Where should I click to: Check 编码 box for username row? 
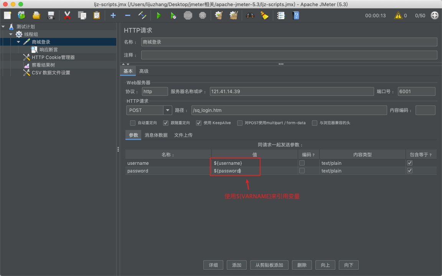pos(302,163)
